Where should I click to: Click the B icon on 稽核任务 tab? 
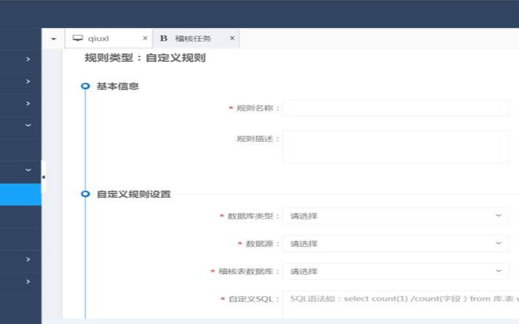pos(163,38)
